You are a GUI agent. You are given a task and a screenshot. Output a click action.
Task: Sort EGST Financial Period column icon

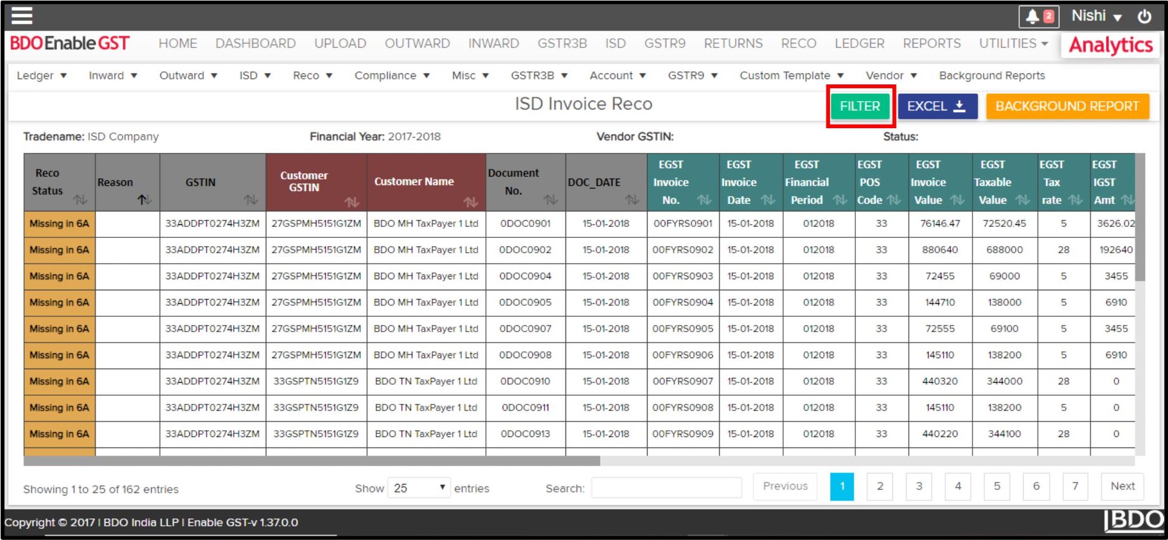840,200
